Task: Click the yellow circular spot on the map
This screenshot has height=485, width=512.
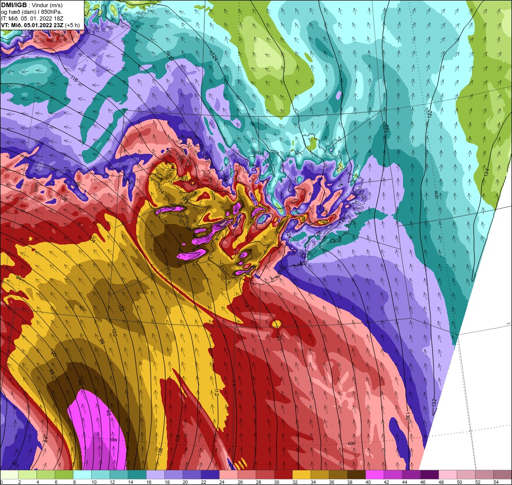Action: pos(276,324)
